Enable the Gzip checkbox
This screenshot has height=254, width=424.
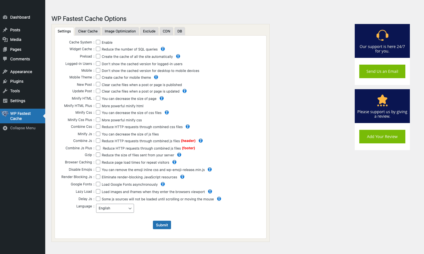(x=98, y=155)
